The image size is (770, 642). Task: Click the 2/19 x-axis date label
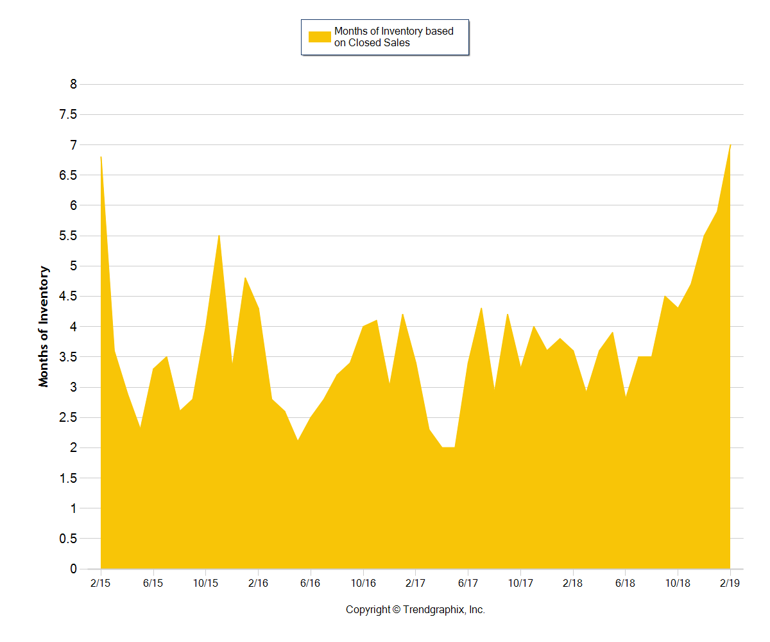click(730, 583)
